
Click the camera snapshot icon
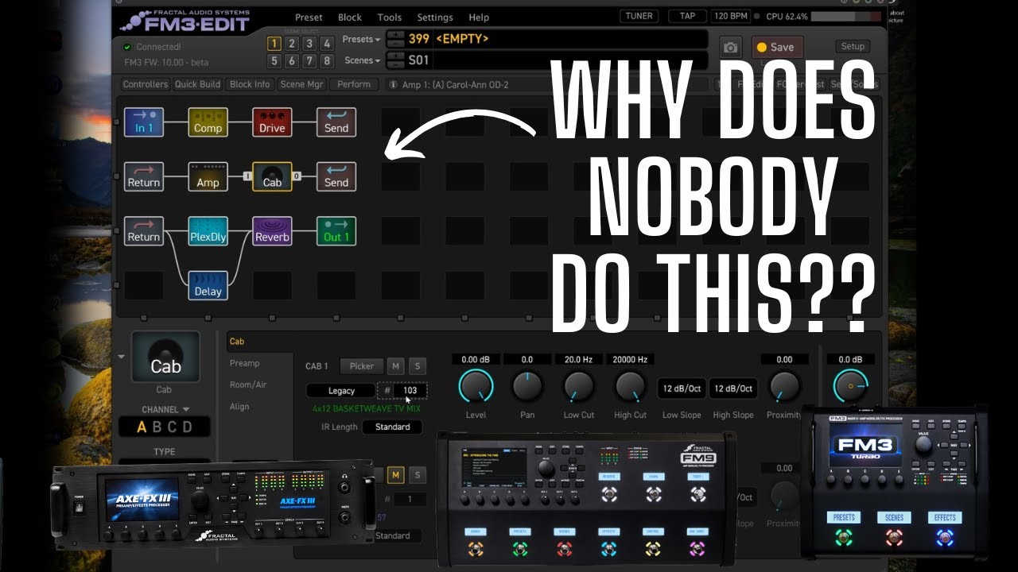tap(730, 48)
